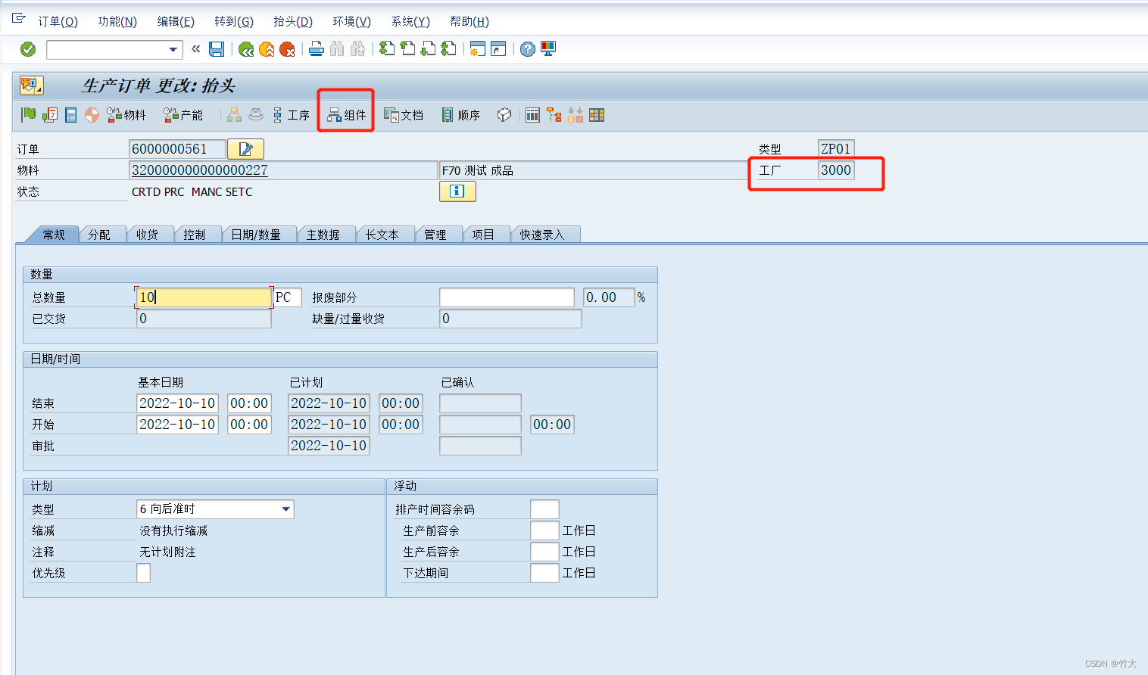Viewport: 1148px width, 675px height.
Task: Open the command field dropdown arrow
Action: [174, 48]
